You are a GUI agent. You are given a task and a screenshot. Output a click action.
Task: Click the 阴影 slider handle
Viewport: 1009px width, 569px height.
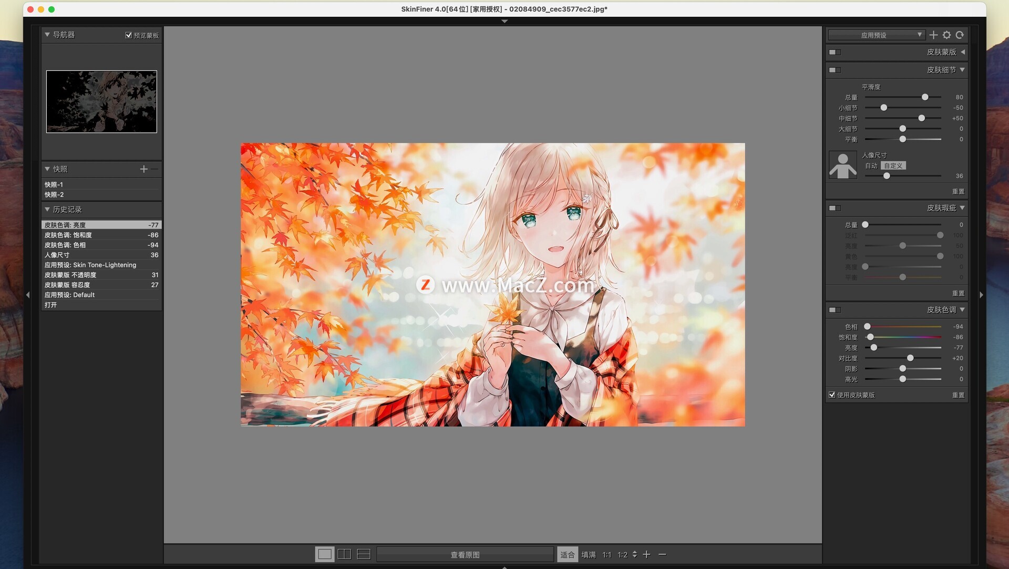tap(903, 368)
